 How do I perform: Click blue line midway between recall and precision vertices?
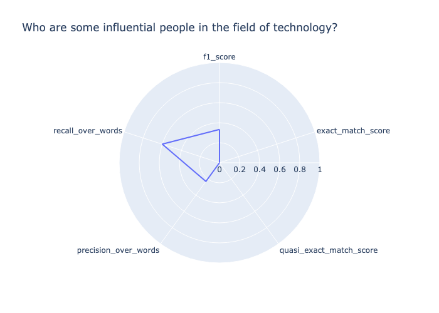(x=184, y=163)
